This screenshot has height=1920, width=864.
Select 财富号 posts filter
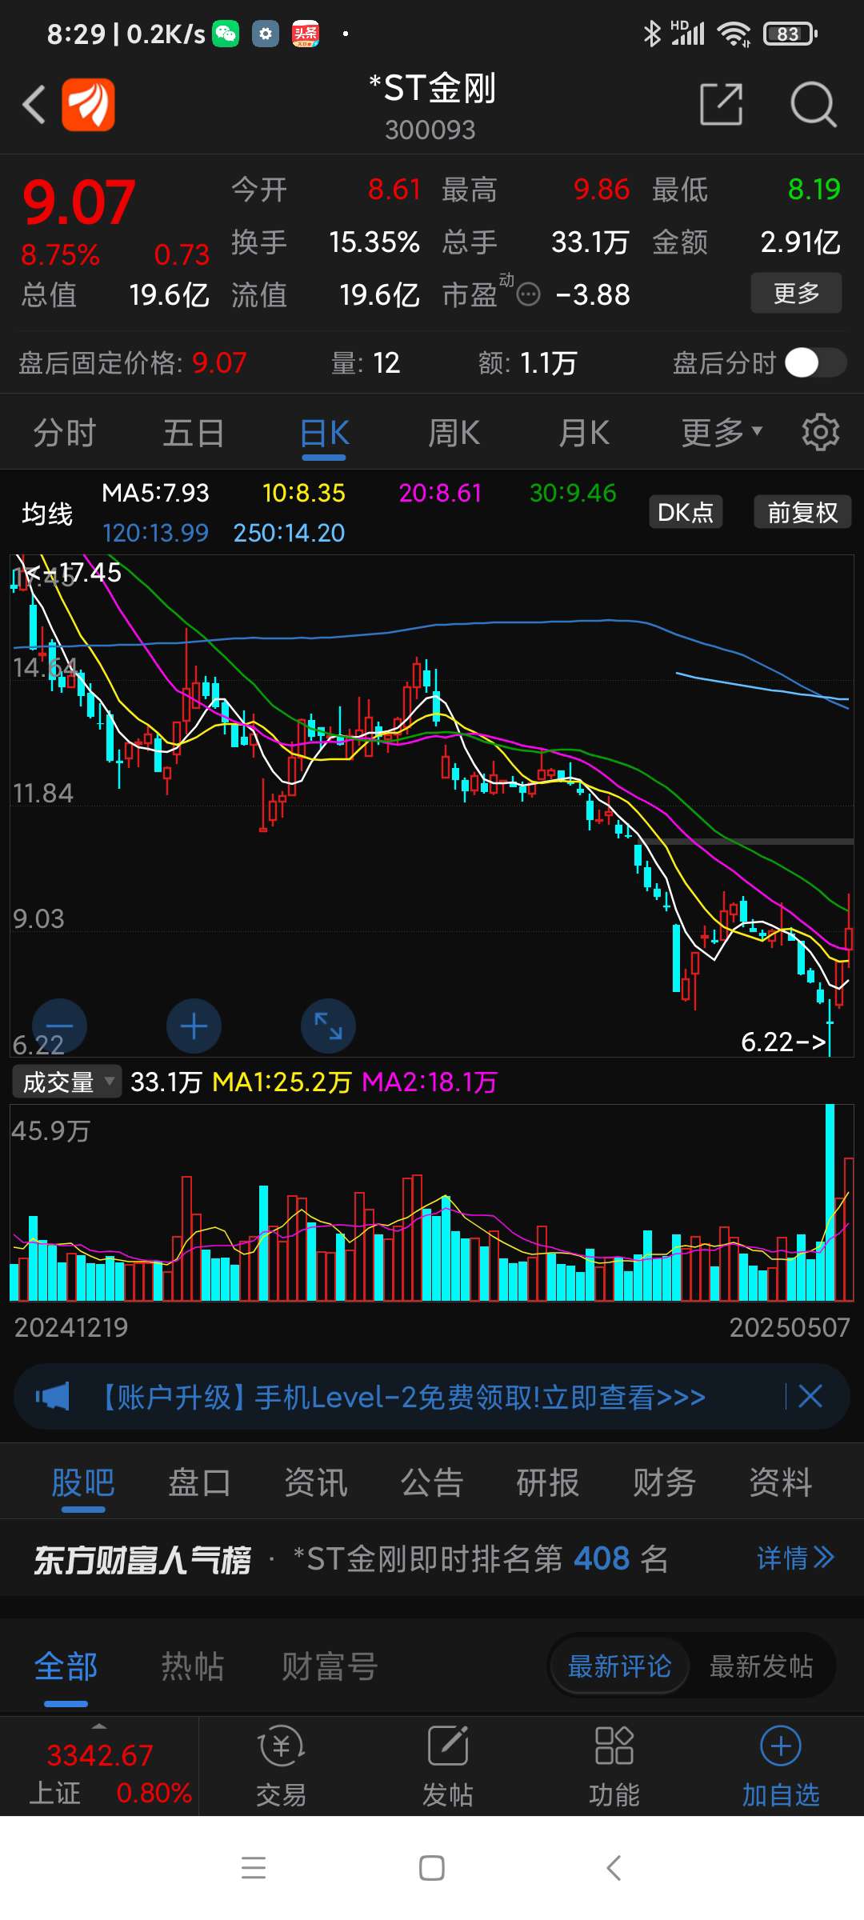point(330,1667)
